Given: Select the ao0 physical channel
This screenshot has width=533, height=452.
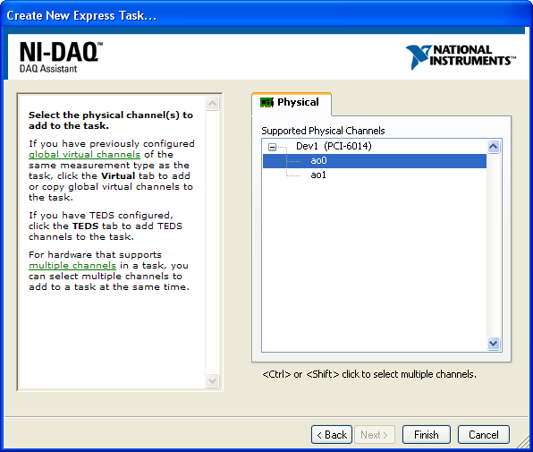Looking at the screenshot, I should [x=374, y=160].
